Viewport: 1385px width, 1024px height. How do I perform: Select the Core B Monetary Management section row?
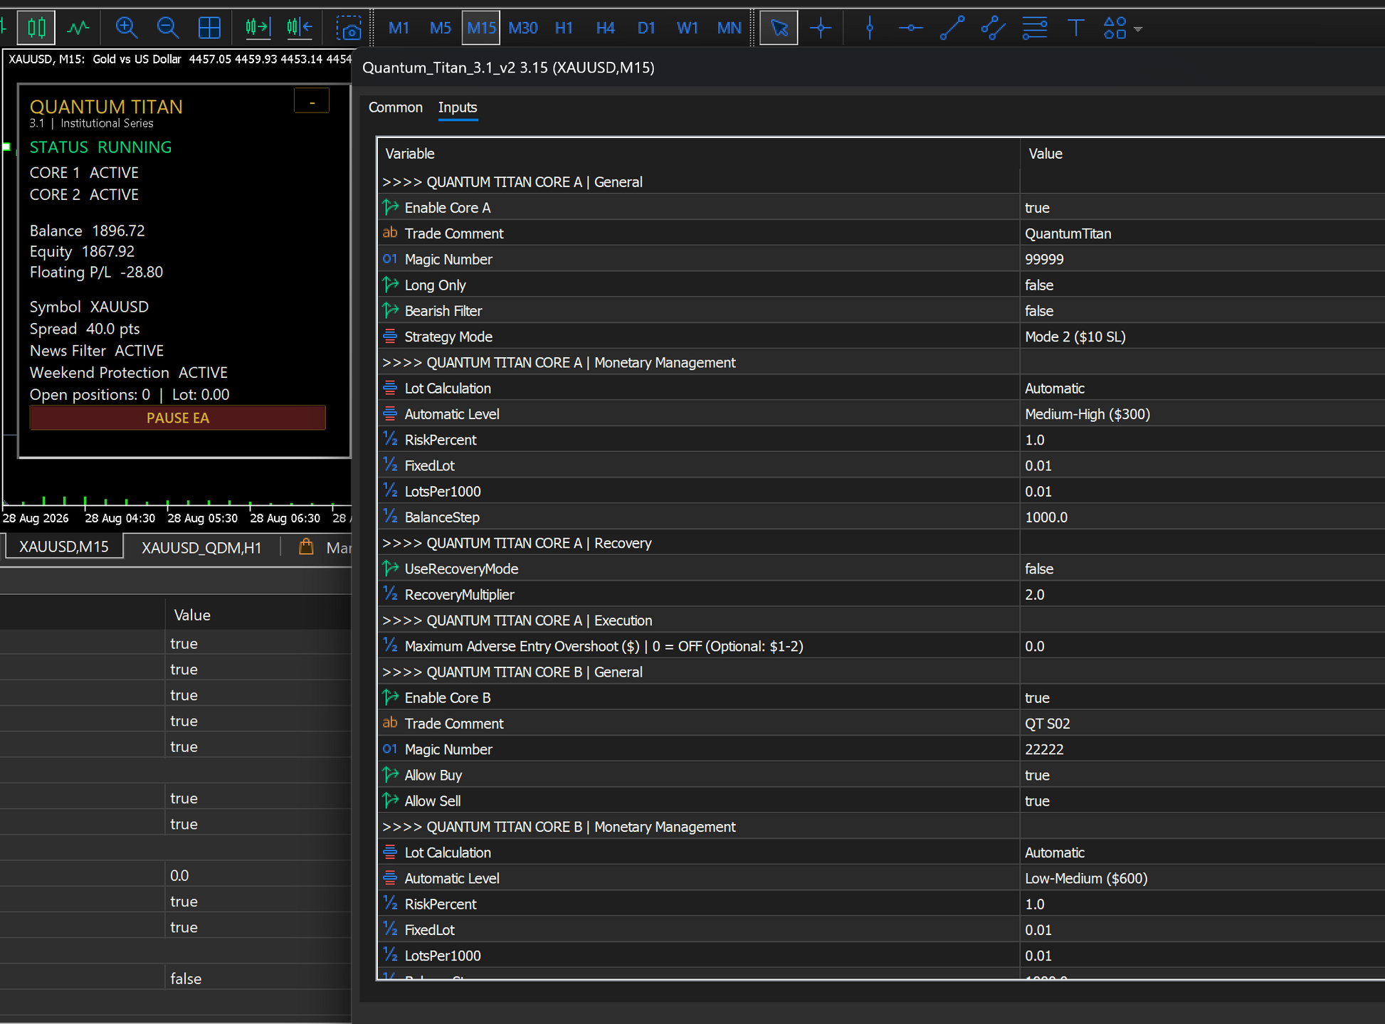tap(880, 827)
